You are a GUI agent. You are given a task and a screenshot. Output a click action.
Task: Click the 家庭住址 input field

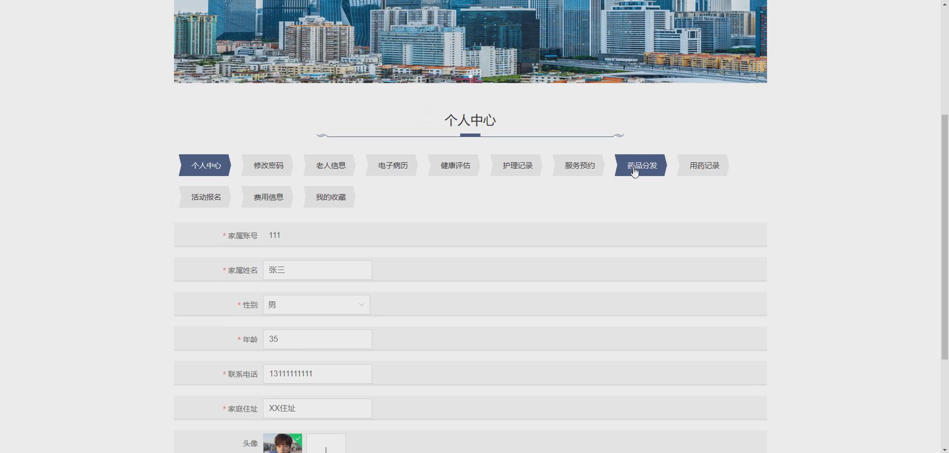point(317,408)
